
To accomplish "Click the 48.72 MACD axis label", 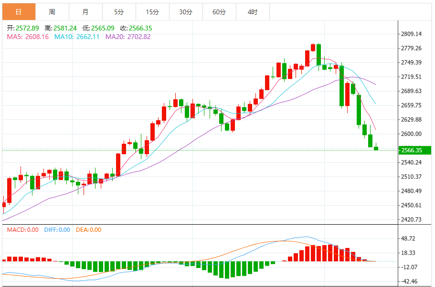I will tap(408, 238).
